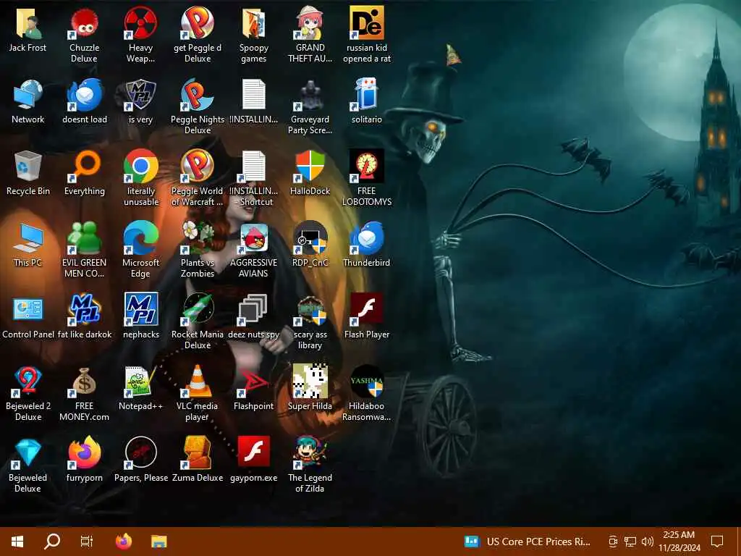Image resolution: width=741 pixels, height=556 pixels.
Task: Click the volume speaker tray icon
Action: tap(648, 542)
